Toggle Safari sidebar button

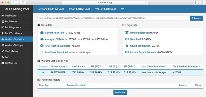pyautogui.click(x=23, y=3)
